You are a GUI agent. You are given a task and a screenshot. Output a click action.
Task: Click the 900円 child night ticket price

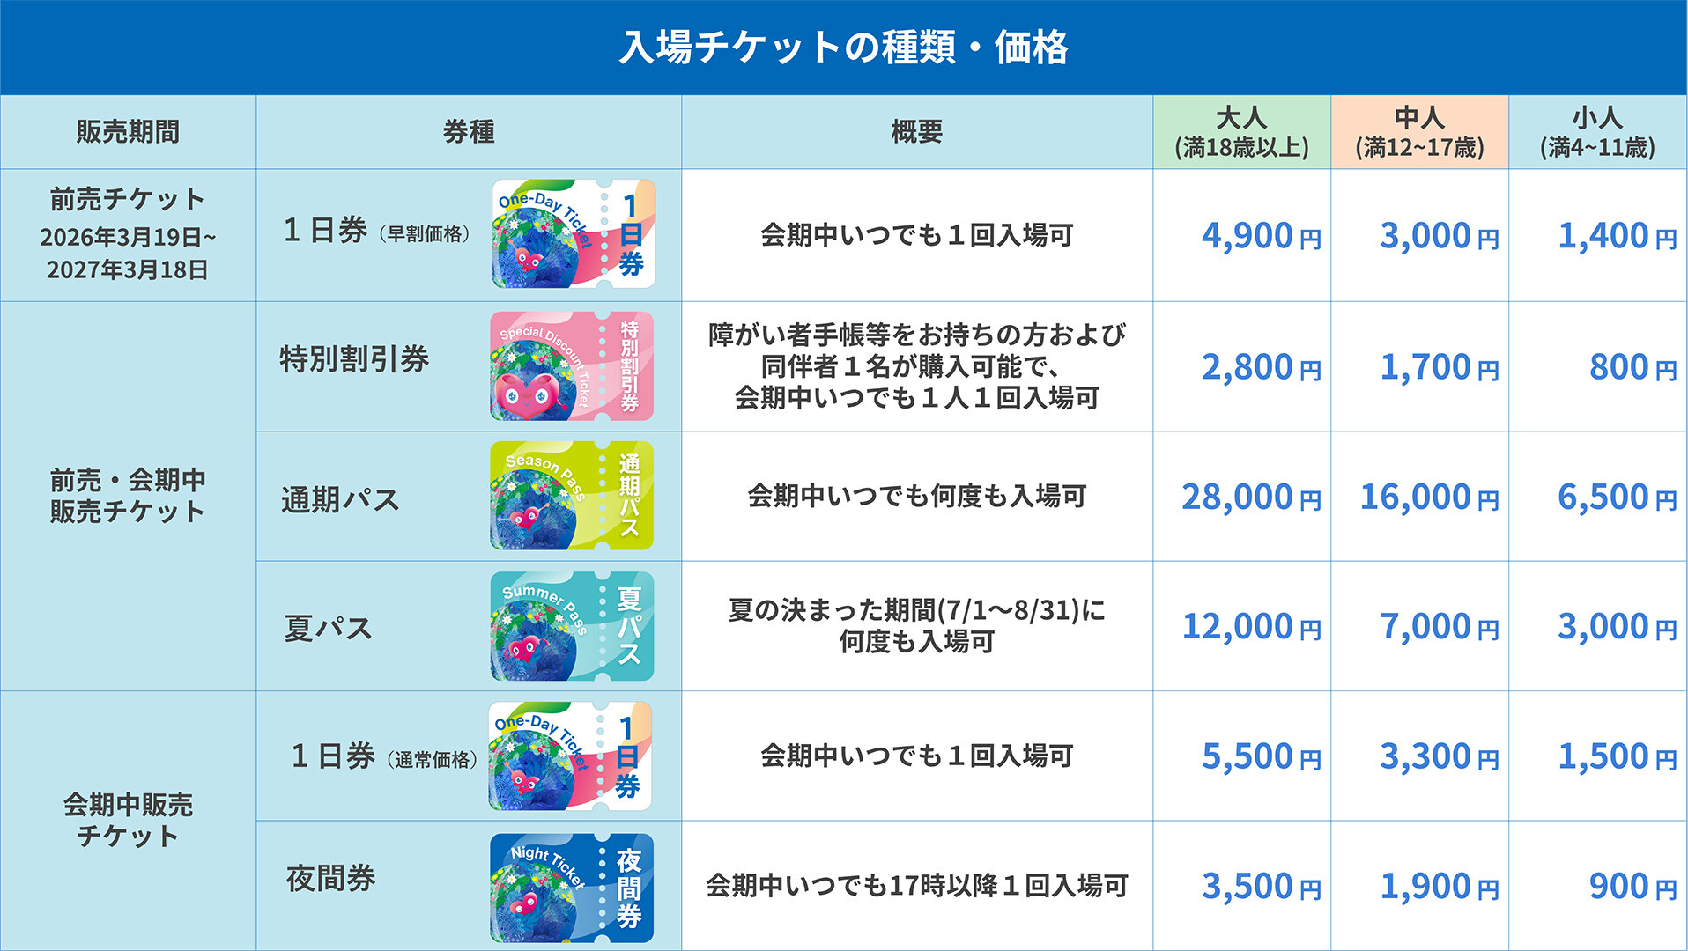(x=1632, y=887)
